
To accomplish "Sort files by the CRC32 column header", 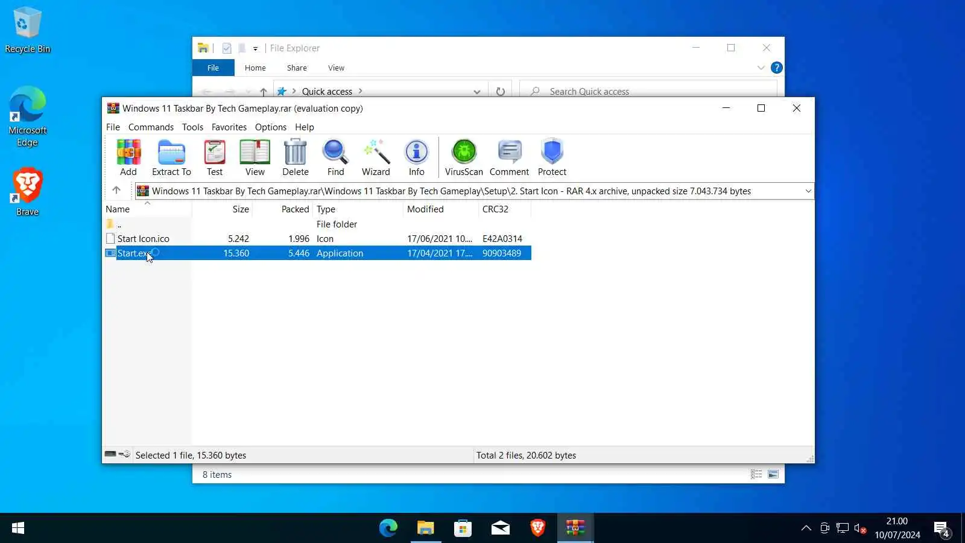I will coord(505,209).
